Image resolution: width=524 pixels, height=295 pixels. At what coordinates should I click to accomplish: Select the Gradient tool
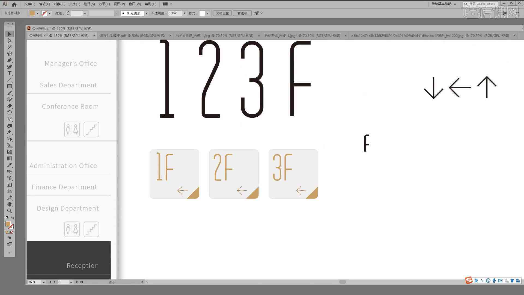pos(10,159)
